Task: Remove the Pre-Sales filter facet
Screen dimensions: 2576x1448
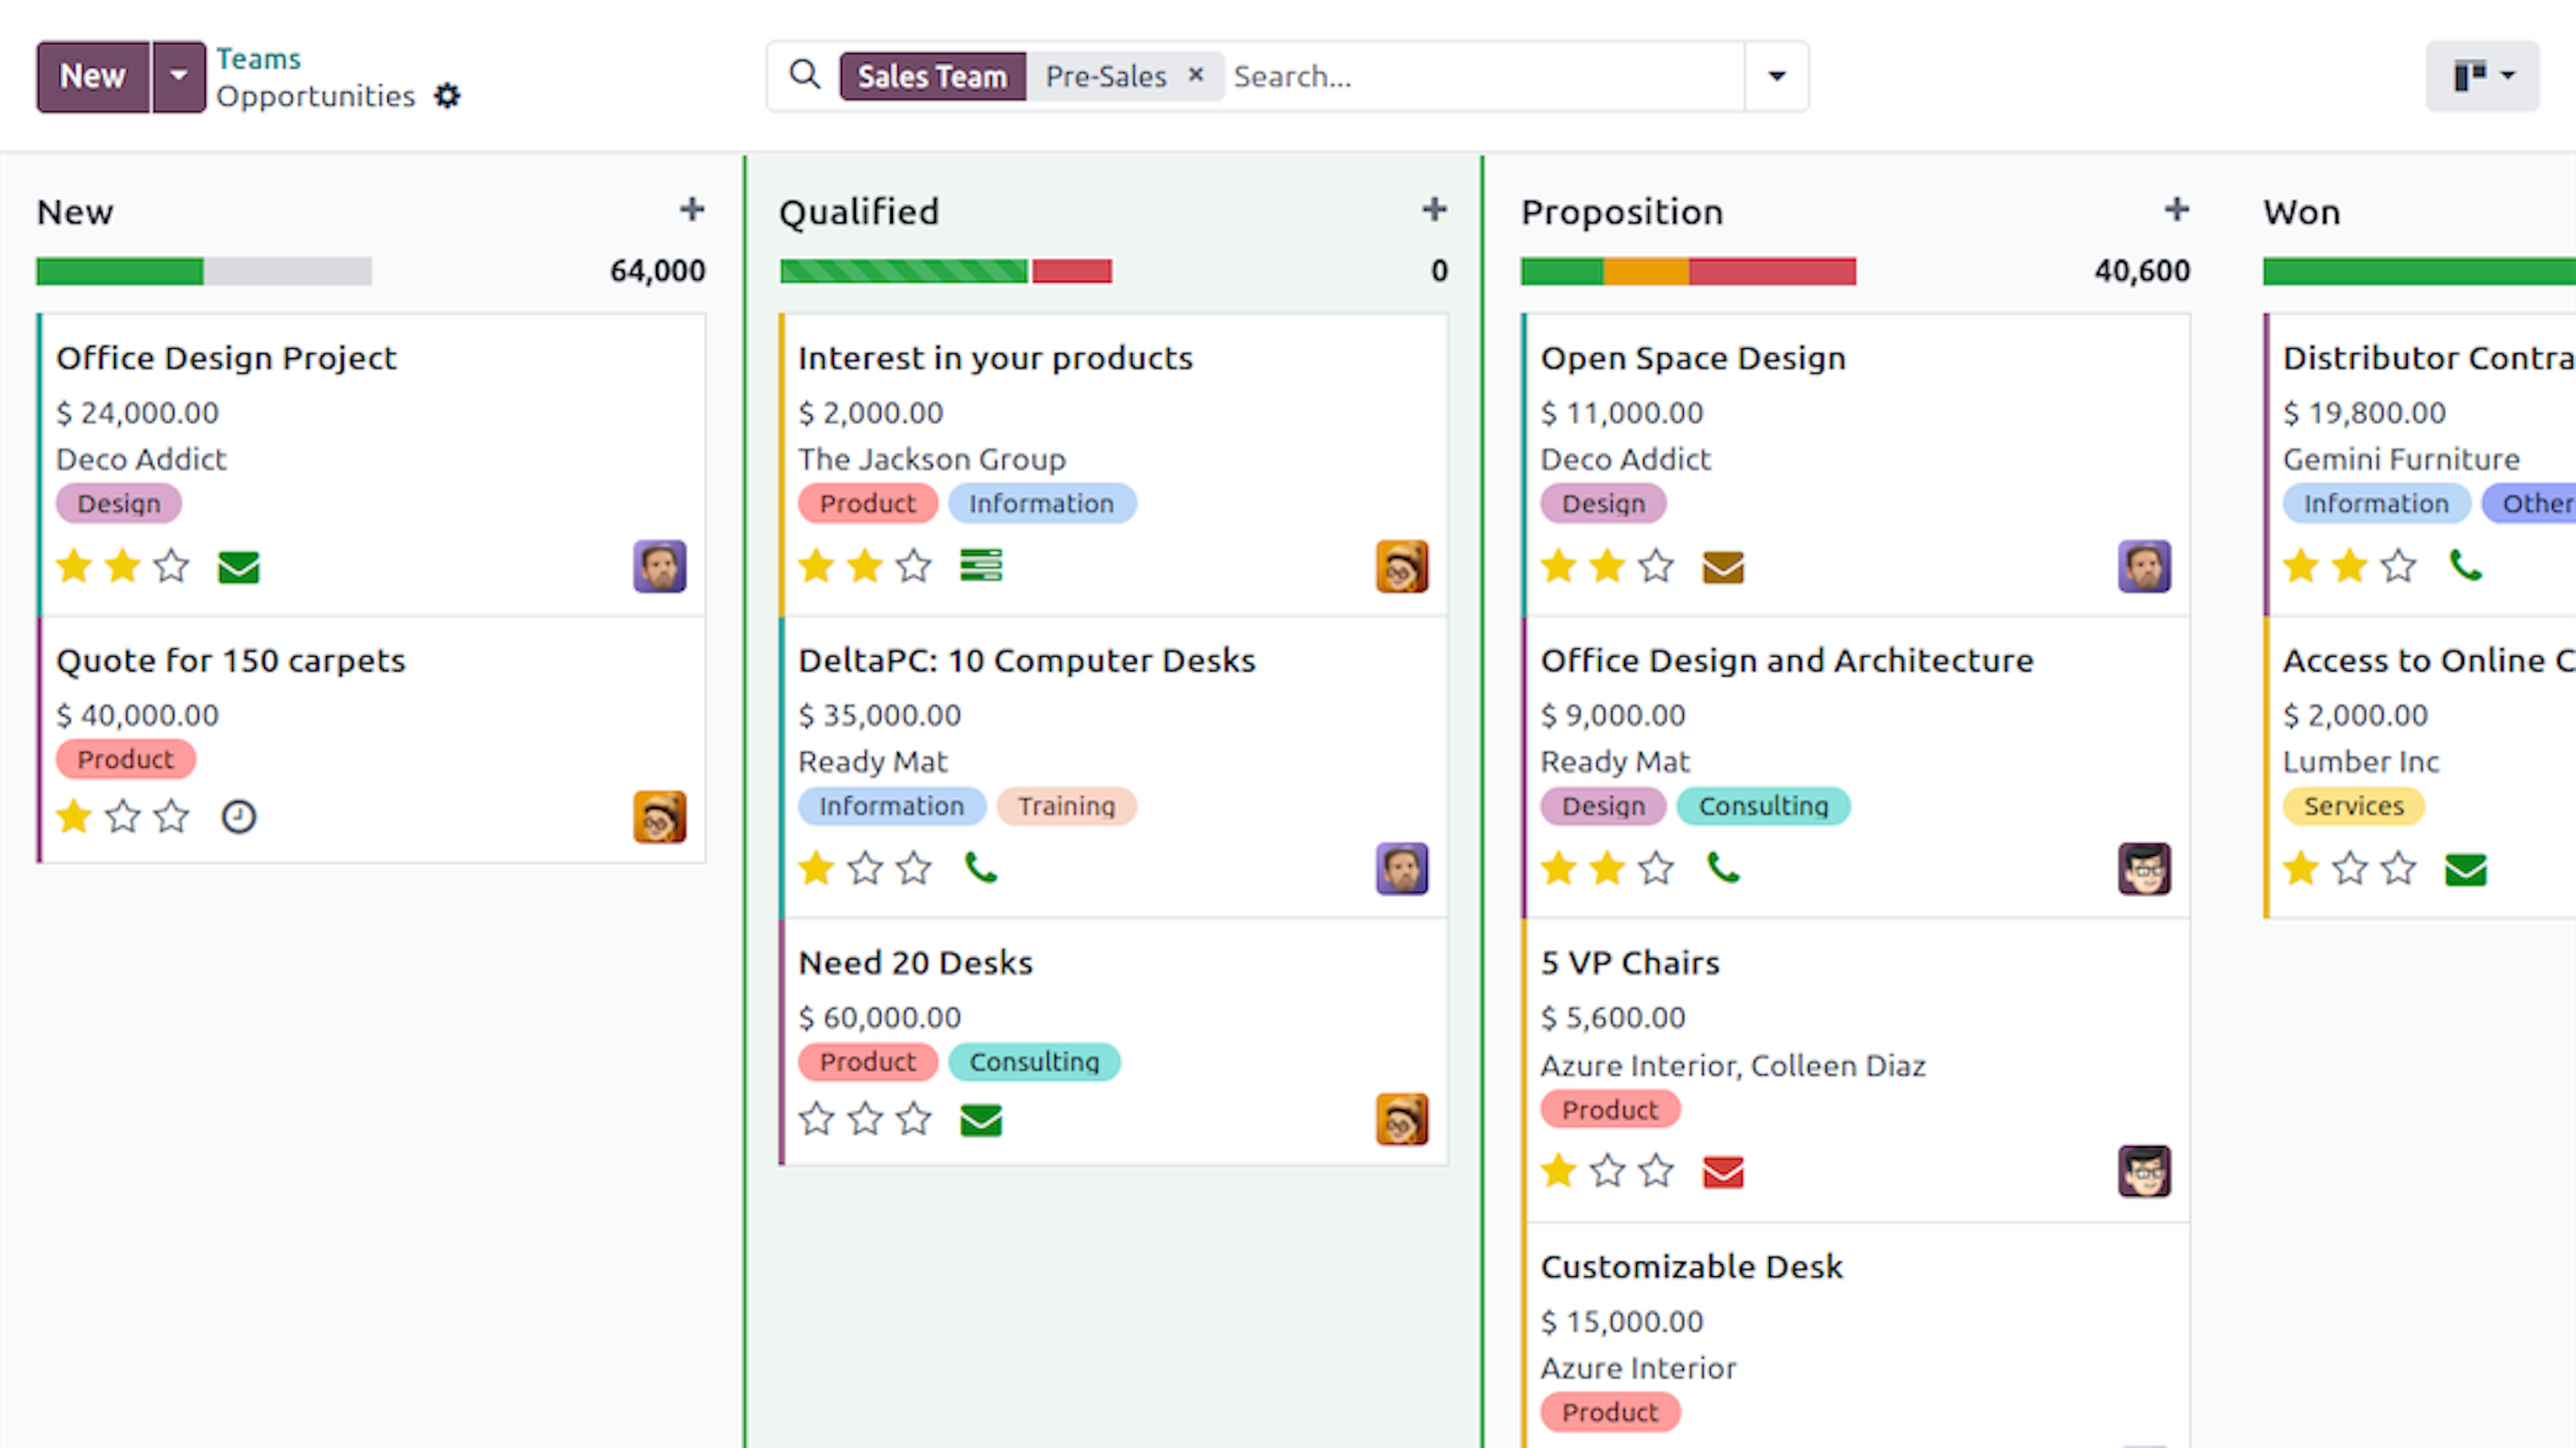Action: (1195, 75)
